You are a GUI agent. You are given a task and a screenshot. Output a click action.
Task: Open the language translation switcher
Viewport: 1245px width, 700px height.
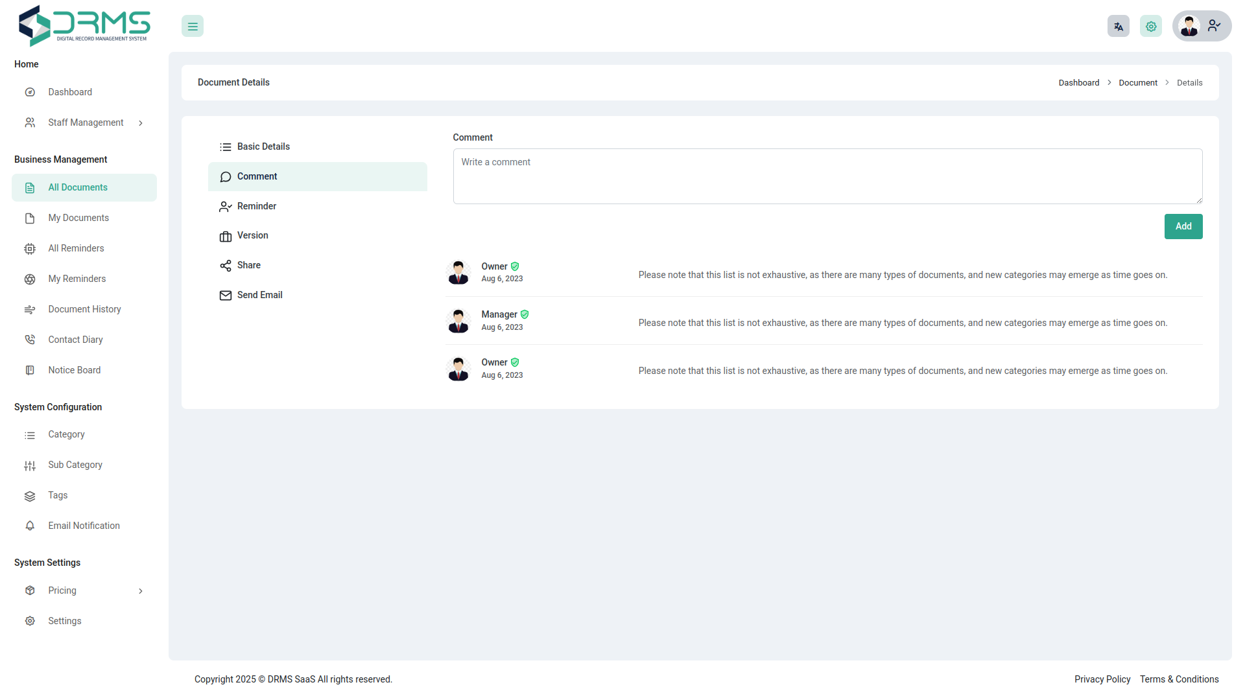pyautogui.click(x=1118, y=26)
